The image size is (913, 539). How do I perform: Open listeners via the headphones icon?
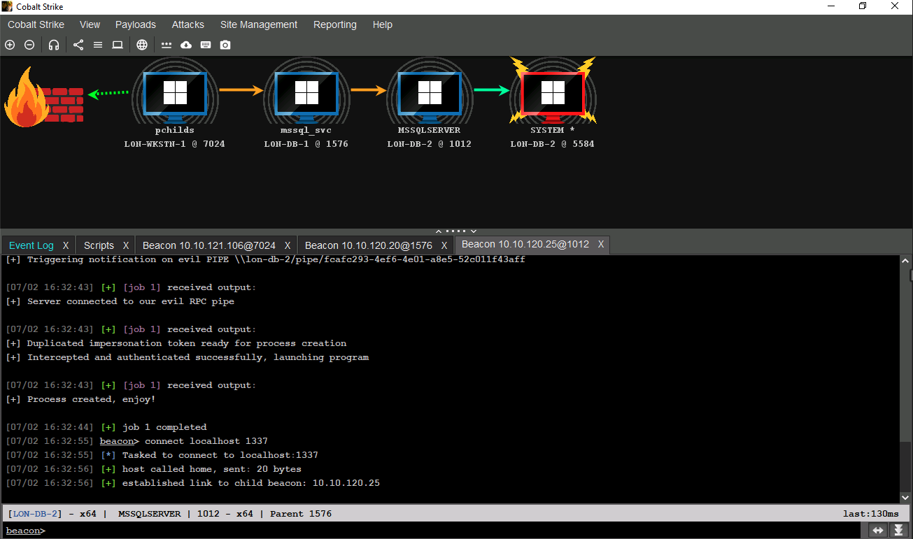click(54, 45)
